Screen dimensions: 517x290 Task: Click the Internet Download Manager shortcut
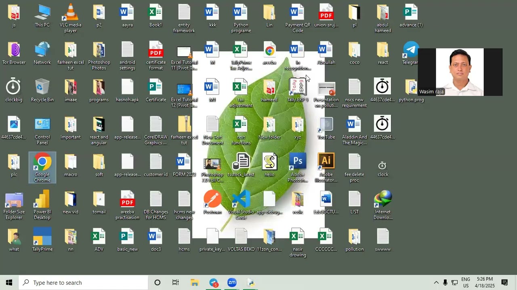click(x=383, y=205)
